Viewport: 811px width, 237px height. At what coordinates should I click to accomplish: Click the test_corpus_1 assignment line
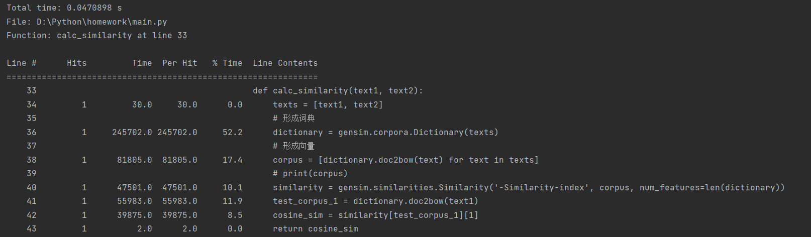coord(375,201)
